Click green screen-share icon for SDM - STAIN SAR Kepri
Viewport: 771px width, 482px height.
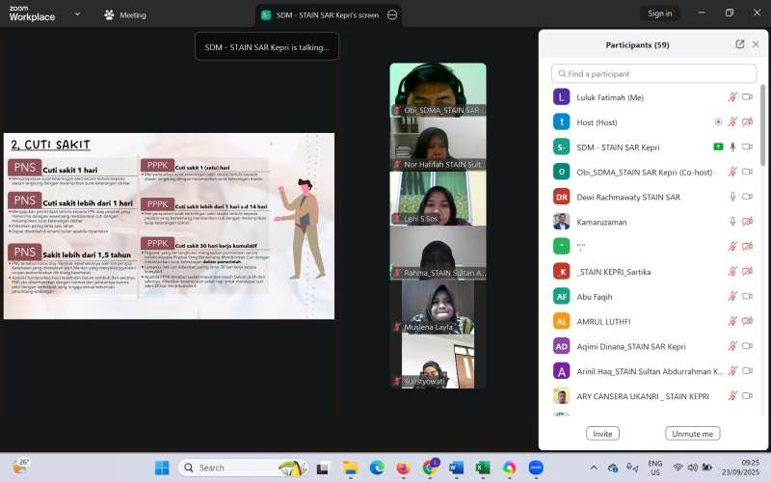point(718,147)
